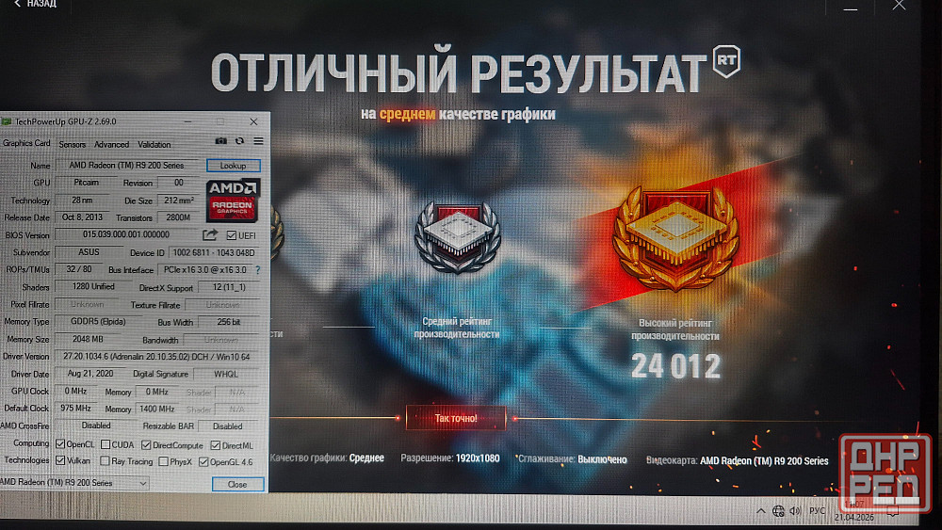Click the RT badge next to the title
The image size is (942, 530).
pyautogui.click(x=726, y=61)
